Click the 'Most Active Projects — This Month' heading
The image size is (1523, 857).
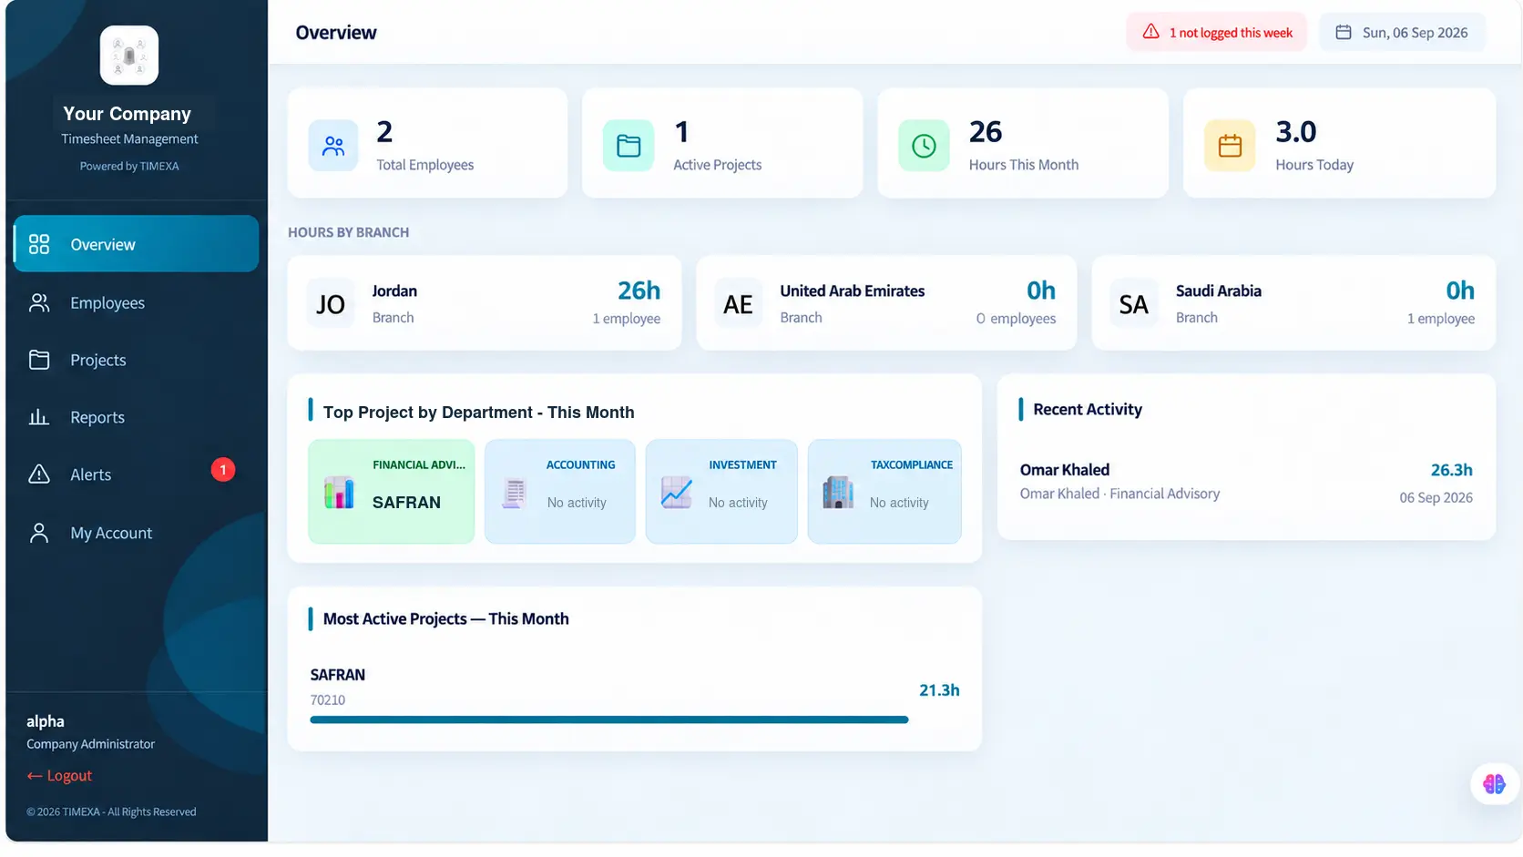446,619
